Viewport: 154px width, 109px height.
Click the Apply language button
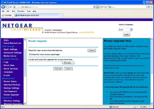pos(126,34)
